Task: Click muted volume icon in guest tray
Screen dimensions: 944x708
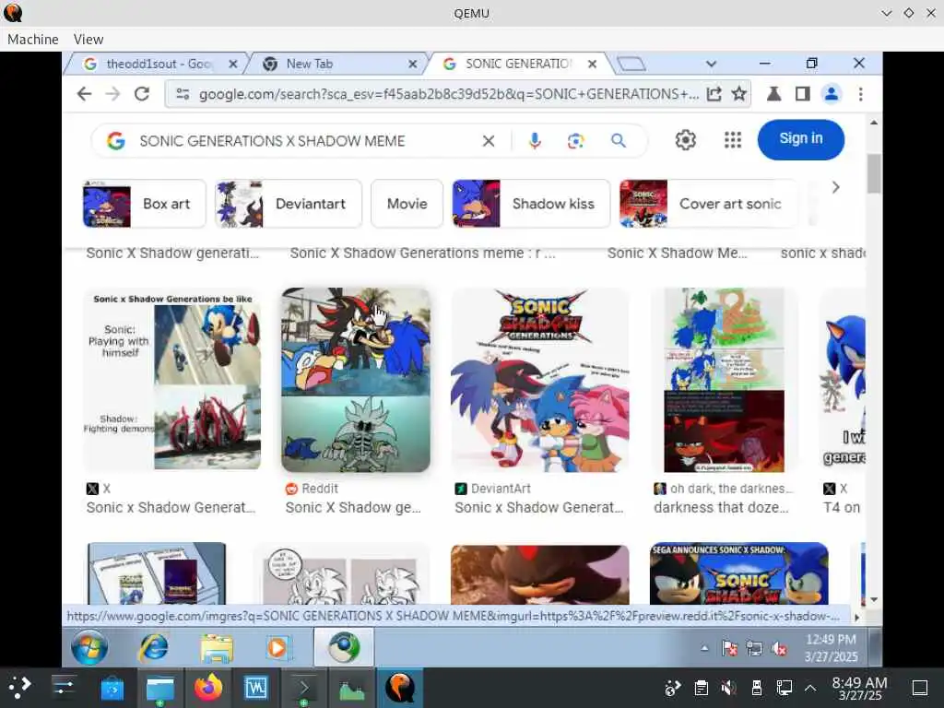Action: 780,648
